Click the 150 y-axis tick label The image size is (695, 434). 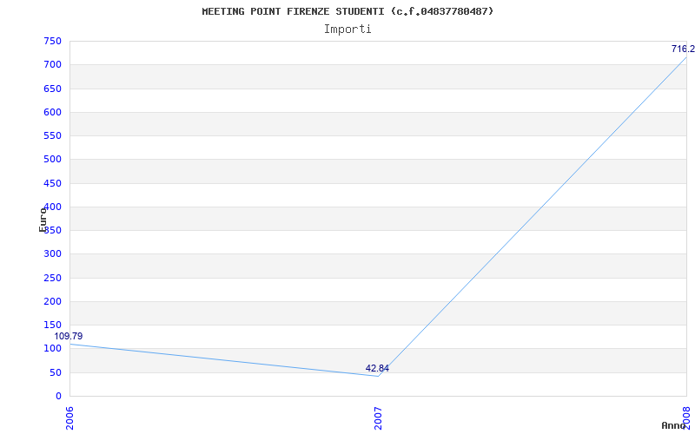click(x=52, y=325)
